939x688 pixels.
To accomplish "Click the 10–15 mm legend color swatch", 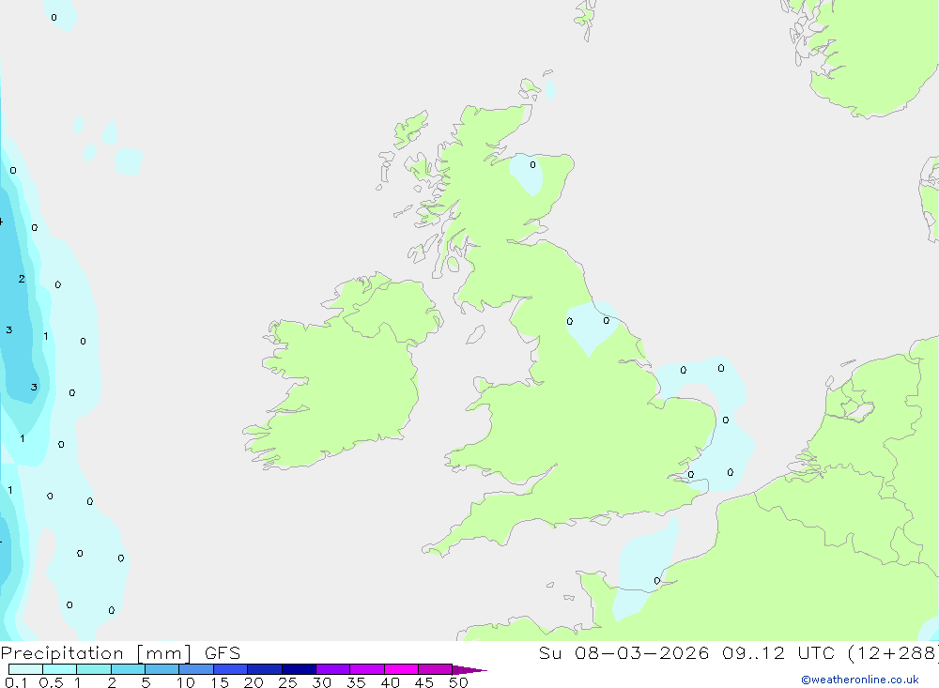I will [196, 669].
